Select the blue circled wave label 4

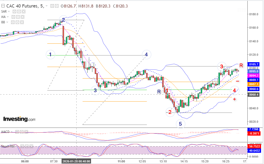click(x=146, y=54)
